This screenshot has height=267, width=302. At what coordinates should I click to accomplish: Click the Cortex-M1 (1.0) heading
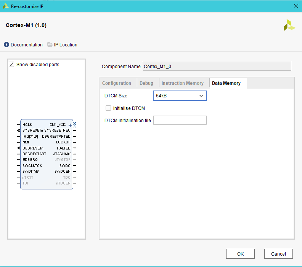(x=26, y=25)
